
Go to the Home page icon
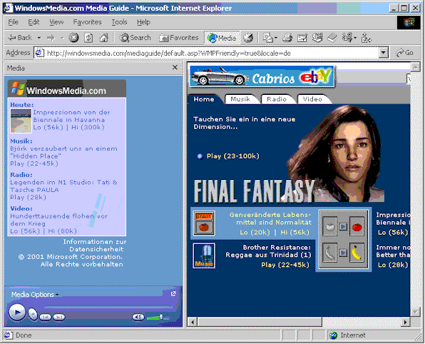pyautogui.click(x=104, y=38)
